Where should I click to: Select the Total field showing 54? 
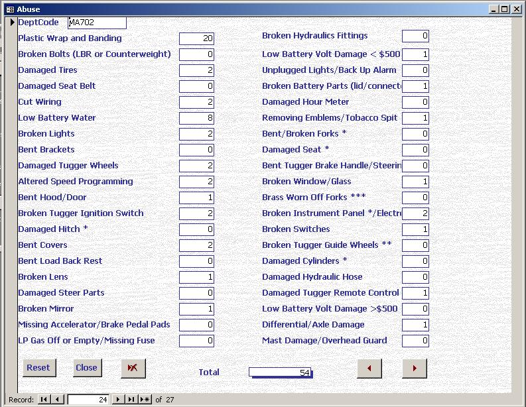point(281,373)
